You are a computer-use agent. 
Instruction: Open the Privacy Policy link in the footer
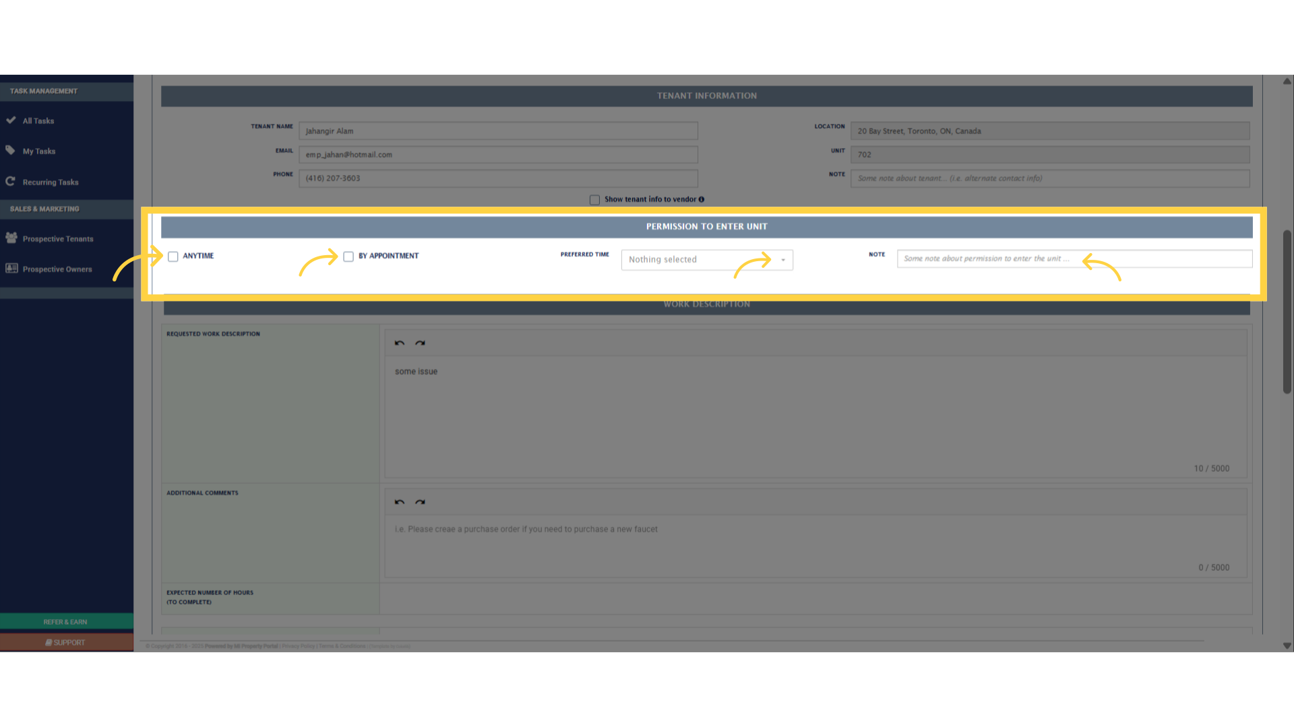(x=298, y=646)
